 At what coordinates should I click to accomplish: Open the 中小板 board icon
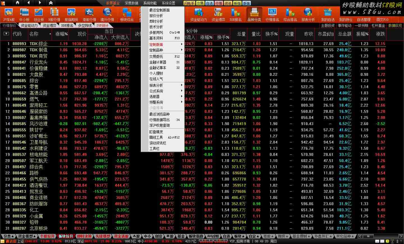[24, 15]
